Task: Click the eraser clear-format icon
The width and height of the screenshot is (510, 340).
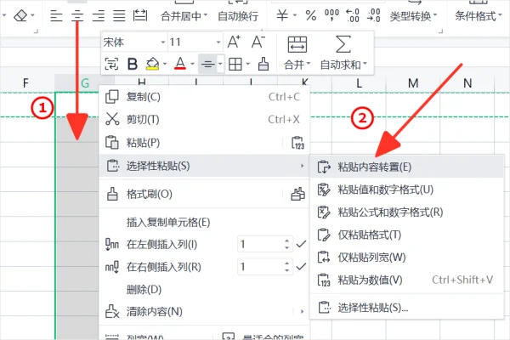Action: (x=20, y=15)
